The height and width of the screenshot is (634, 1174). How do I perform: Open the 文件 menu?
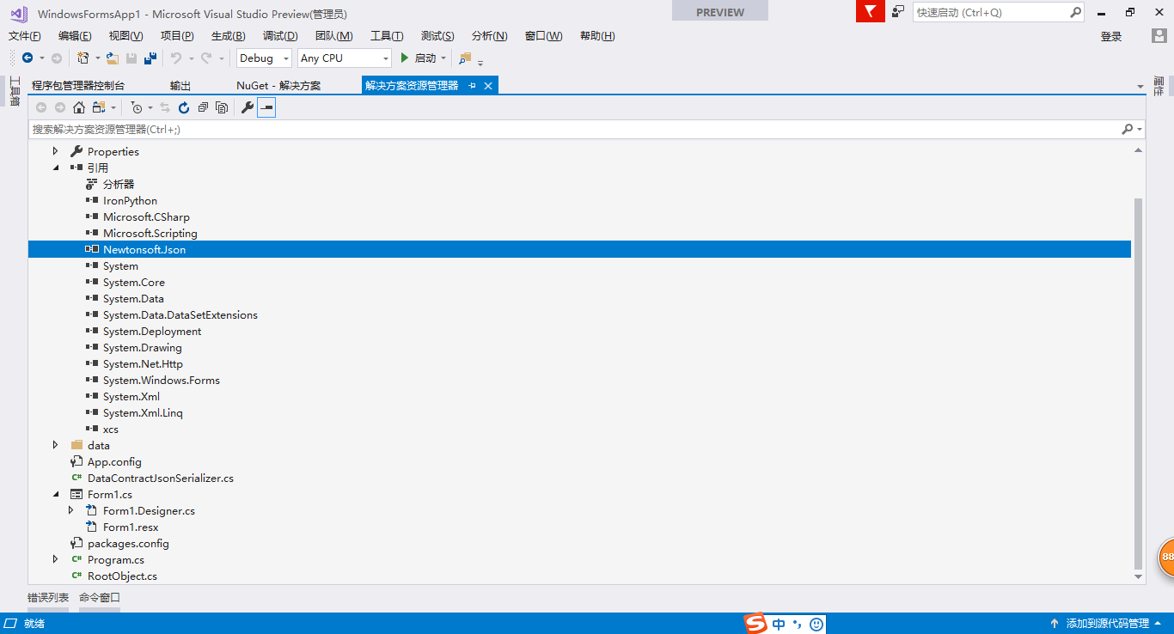[x=24, y=35]
